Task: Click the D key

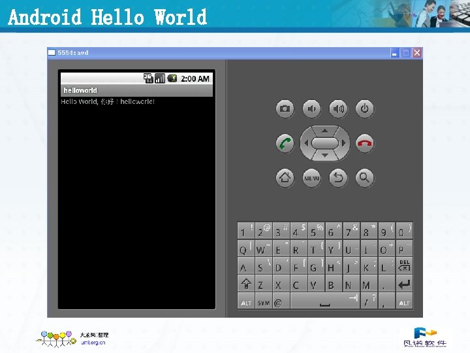Action: coord(281,265)
